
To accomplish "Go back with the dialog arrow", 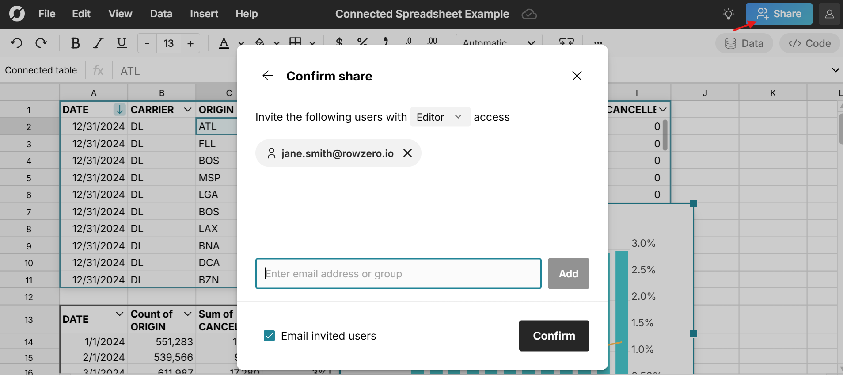I will [268, 76].
